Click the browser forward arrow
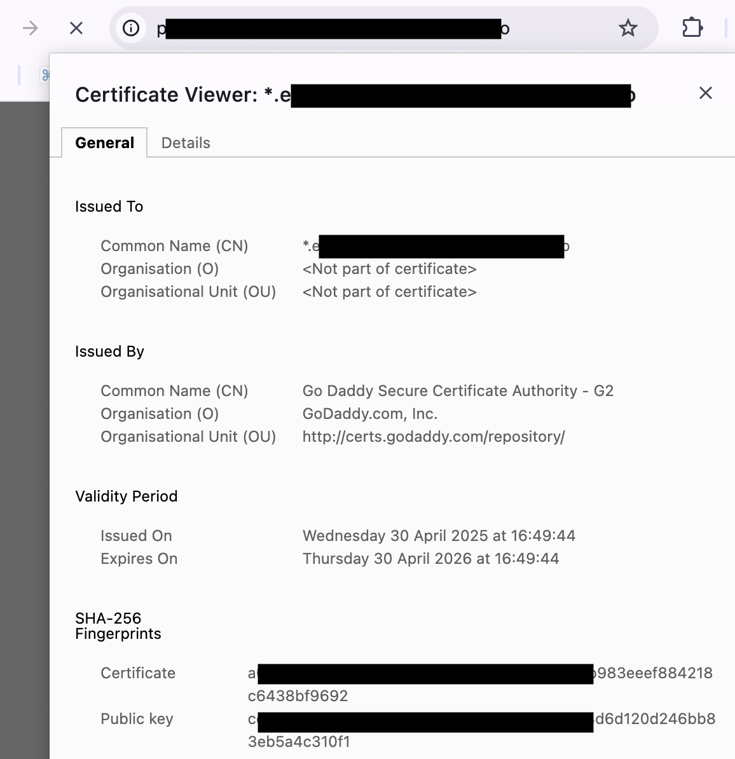Image resolution: width=735 pixels, height=759 pixels. click(x=30, y=28)
